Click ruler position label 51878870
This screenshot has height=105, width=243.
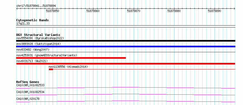coord(134,11)
